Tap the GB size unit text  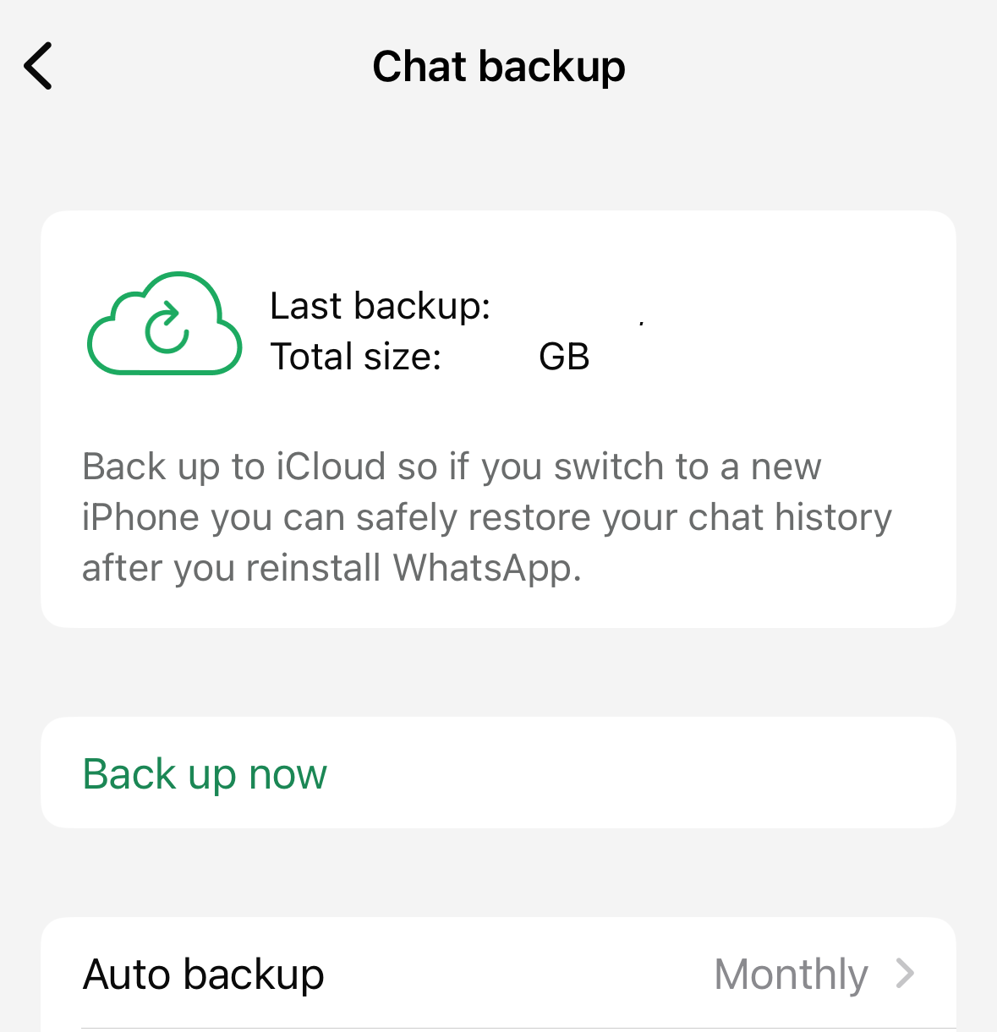[x=564, y=357]
